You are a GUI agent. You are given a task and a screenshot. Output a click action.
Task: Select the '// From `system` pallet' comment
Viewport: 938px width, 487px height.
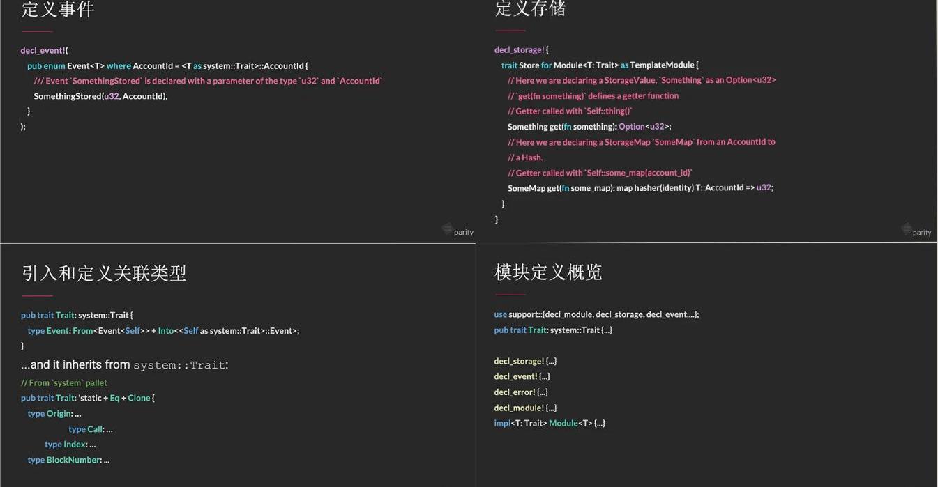click(x=64, y=382)
